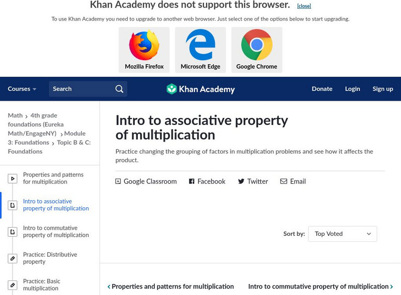This screenshot has width=401, height=295.
Task: Click the search magnifying glass icon
Action: tap(119, 89)
